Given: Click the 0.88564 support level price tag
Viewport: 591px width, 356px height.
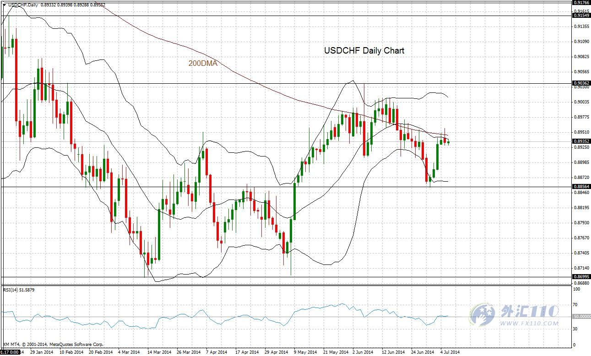Looking at the screenshot, I should [x=581, y=187].
